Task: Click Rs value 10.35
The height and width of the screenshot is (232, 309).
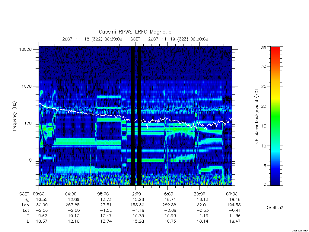Action: [42, 199]
